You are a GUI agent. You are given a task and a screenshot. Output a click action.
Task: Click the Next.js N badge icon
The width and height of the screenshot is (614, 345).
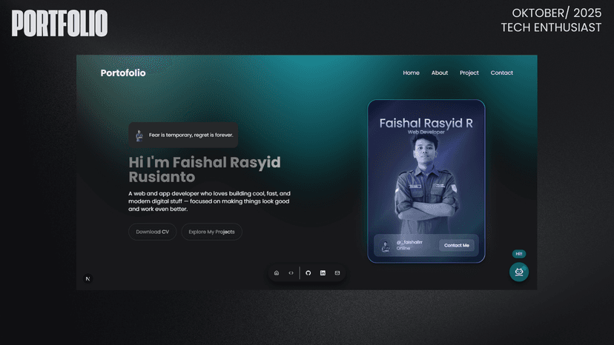(x=88, y=278)
